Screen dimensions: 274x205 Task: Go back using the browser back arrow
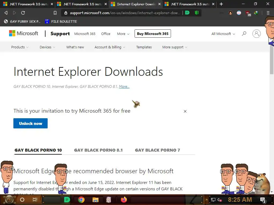6,13
